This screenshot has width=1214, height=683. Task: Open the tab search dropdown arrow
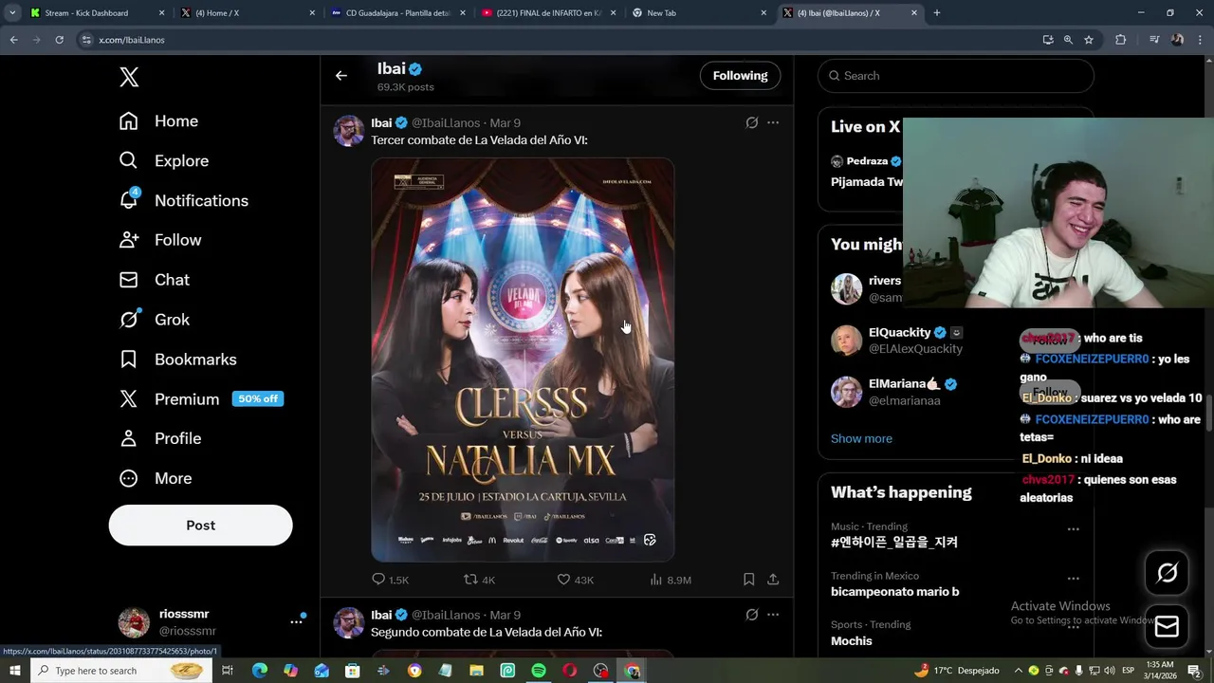[12, 13]
